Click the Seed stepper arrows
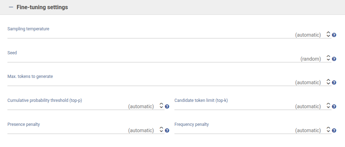 [x=328, y=58]
